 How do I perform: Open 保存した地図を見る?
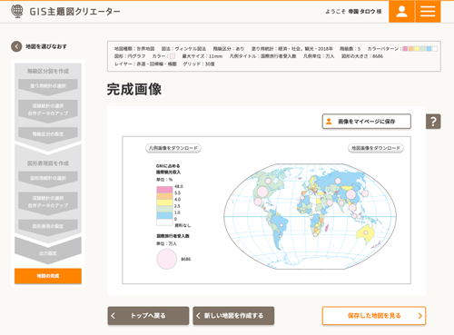click(x=374, y=316)
